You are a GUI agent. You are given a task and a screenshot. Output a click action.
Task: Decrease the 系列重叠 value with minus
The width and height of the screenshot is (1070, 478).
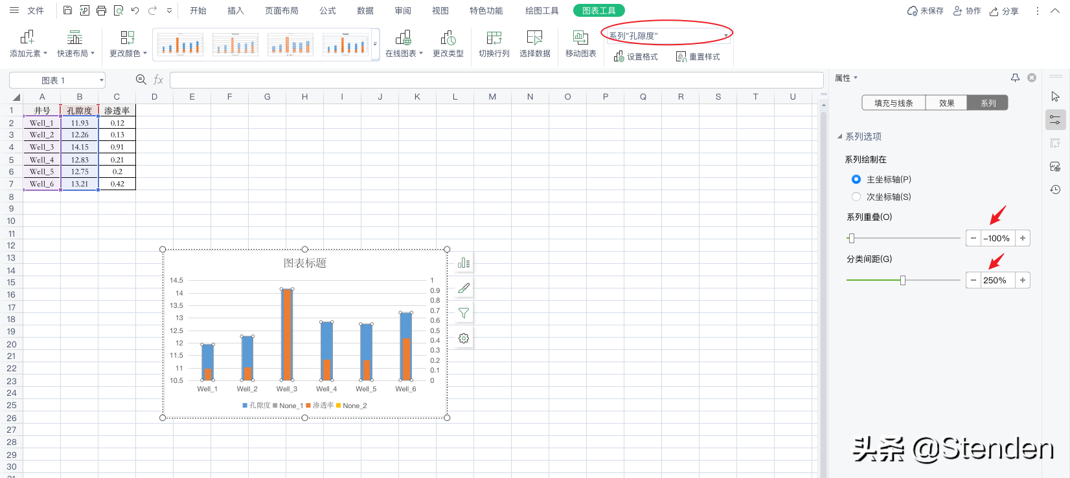tap(973, 238)
